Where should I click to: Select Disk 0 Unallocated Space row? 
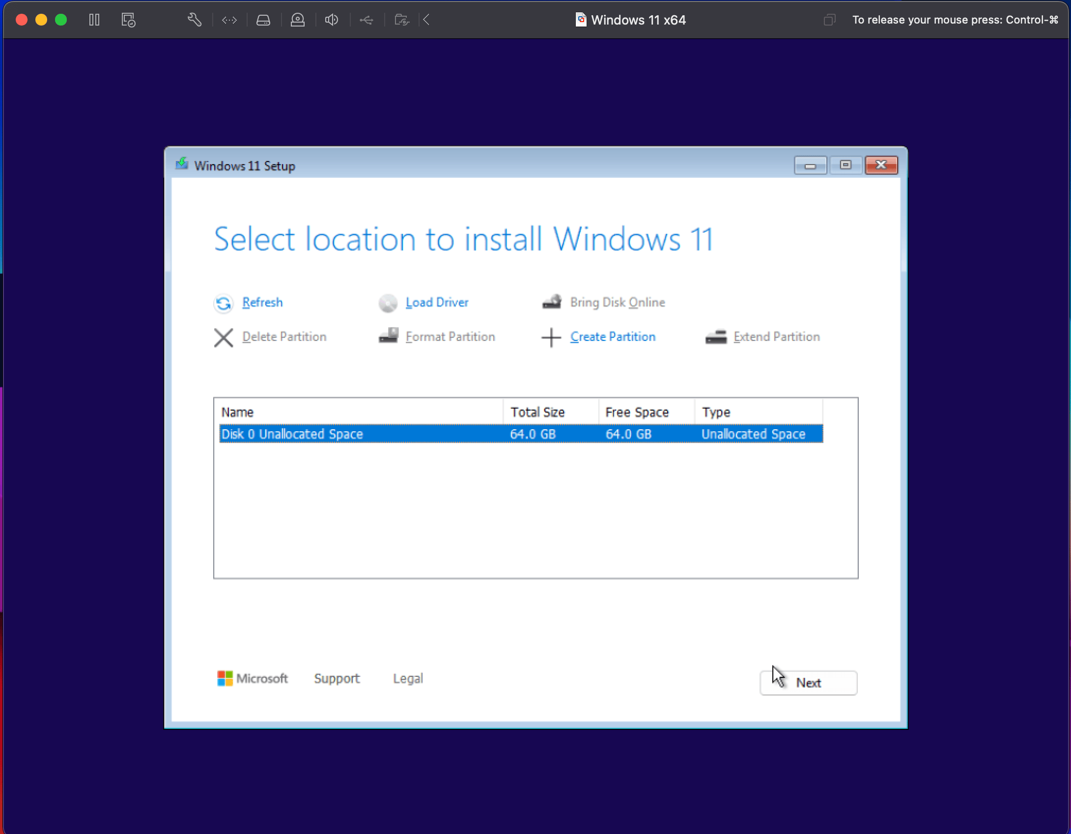tap(521, 434)
